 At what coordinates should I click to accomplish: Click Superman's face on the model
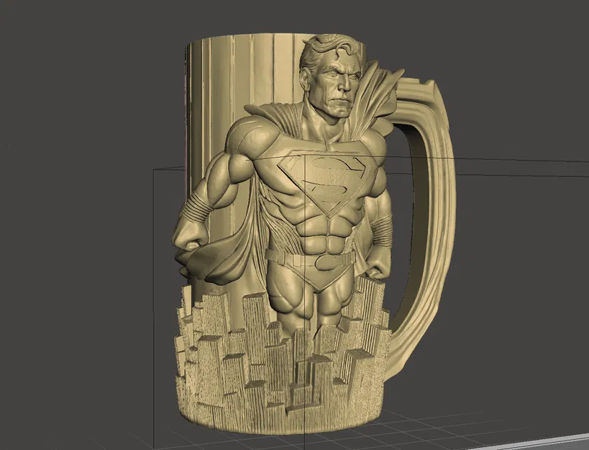point(334,79)
